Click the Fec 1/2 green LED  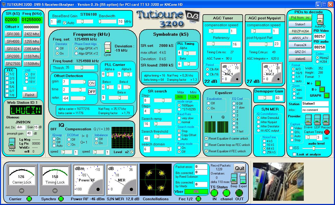pos(198,199)
